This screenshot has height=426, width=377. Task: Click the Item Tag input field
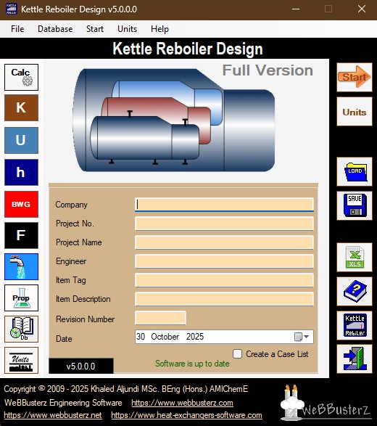[224, 280]
